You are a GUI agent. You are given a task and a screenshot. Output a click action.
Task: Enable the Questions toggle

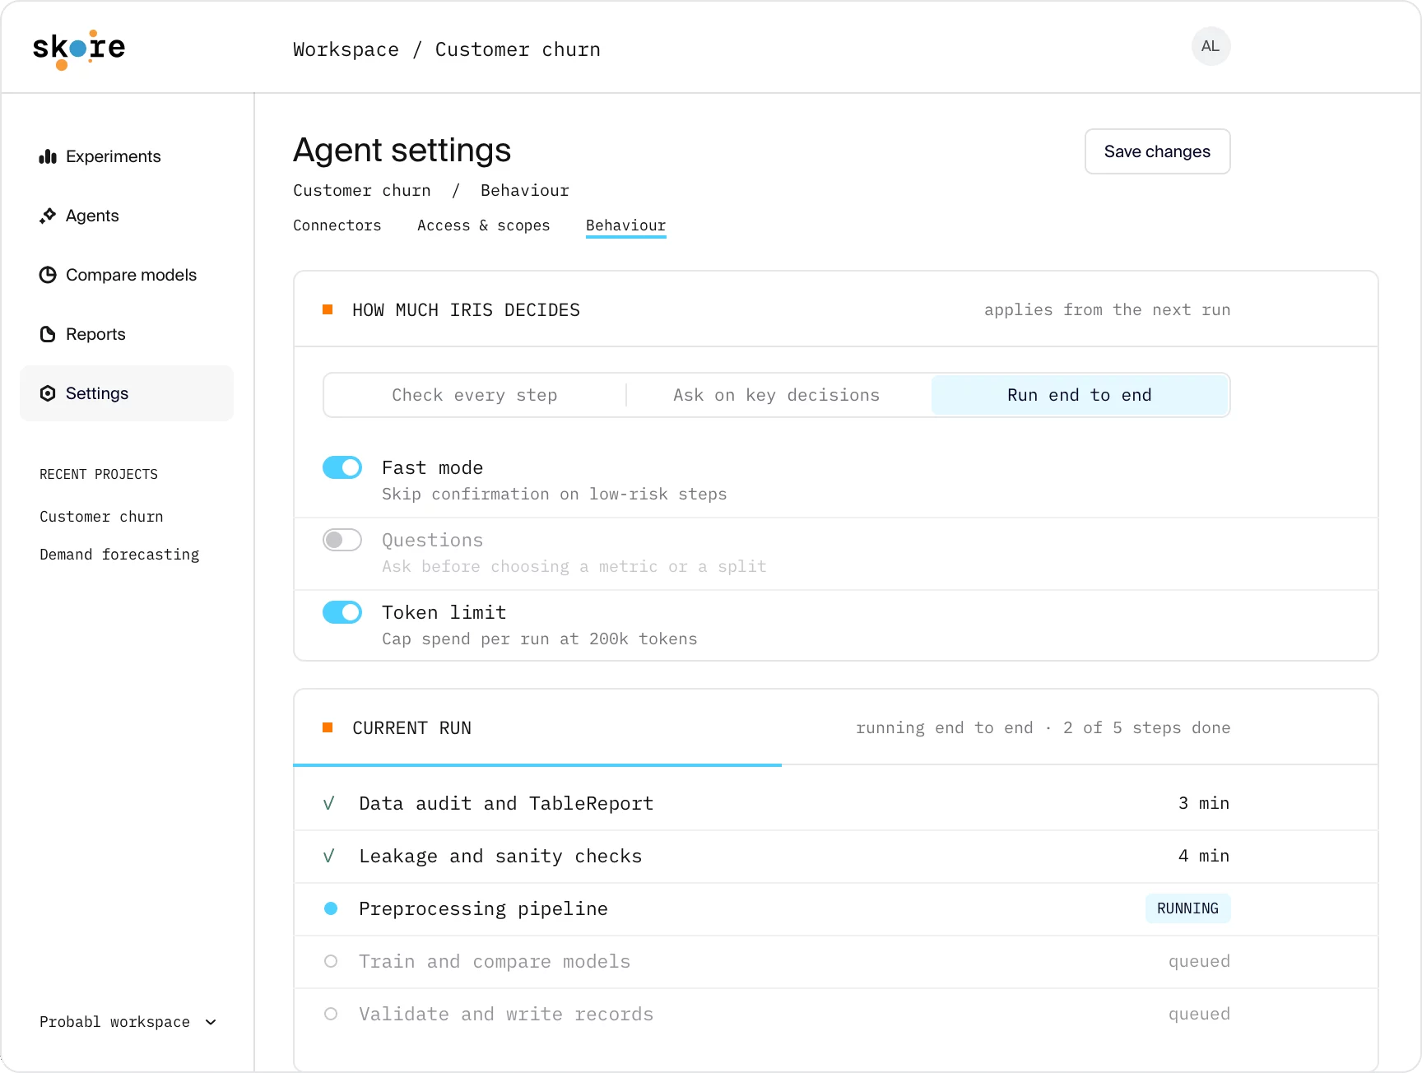click(342, 540)
